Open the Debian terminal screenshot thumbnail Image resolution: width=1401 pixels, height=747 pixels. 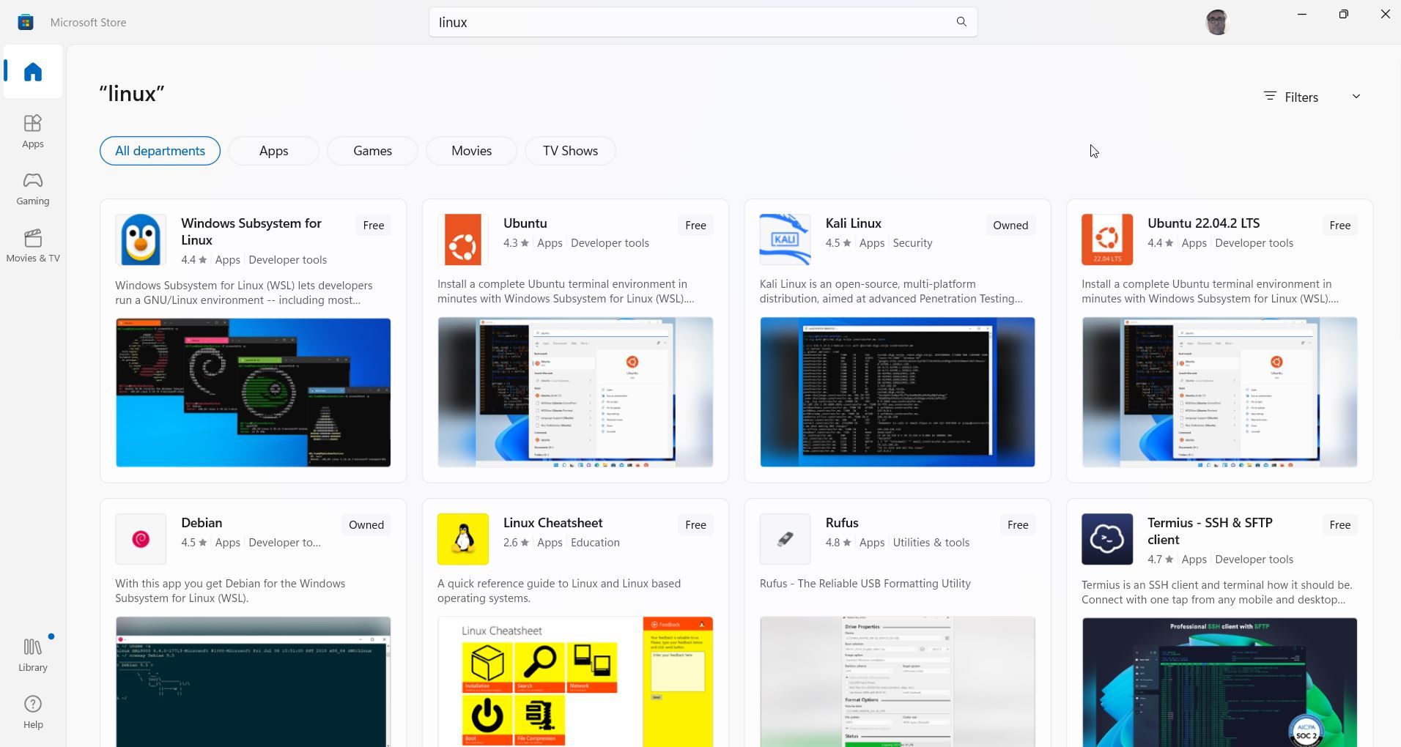[x=253, y=682]
